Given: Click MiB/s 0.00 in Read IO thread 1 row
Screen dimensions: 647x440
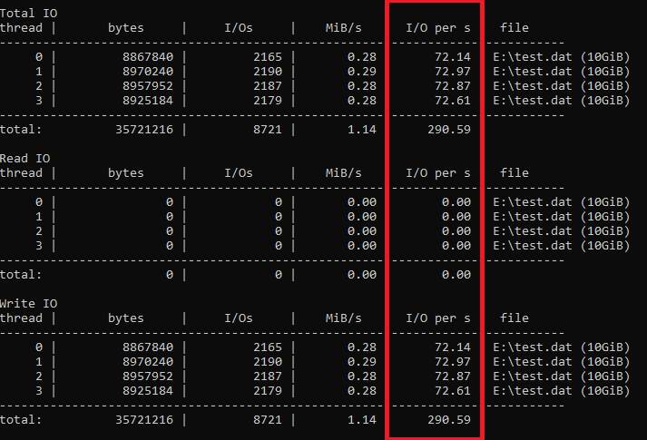Looking at the screenshot, I should click(x=362, y=217).
